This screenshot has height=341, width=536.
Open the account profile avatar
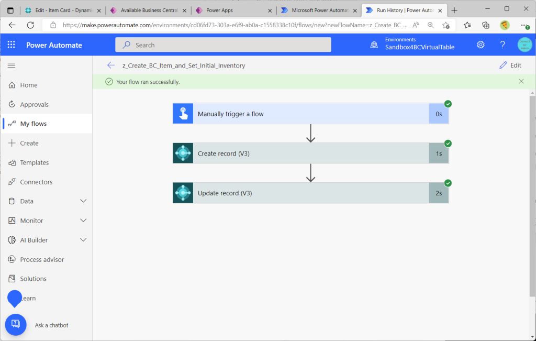pyautogui.click(x=524, y=45)
